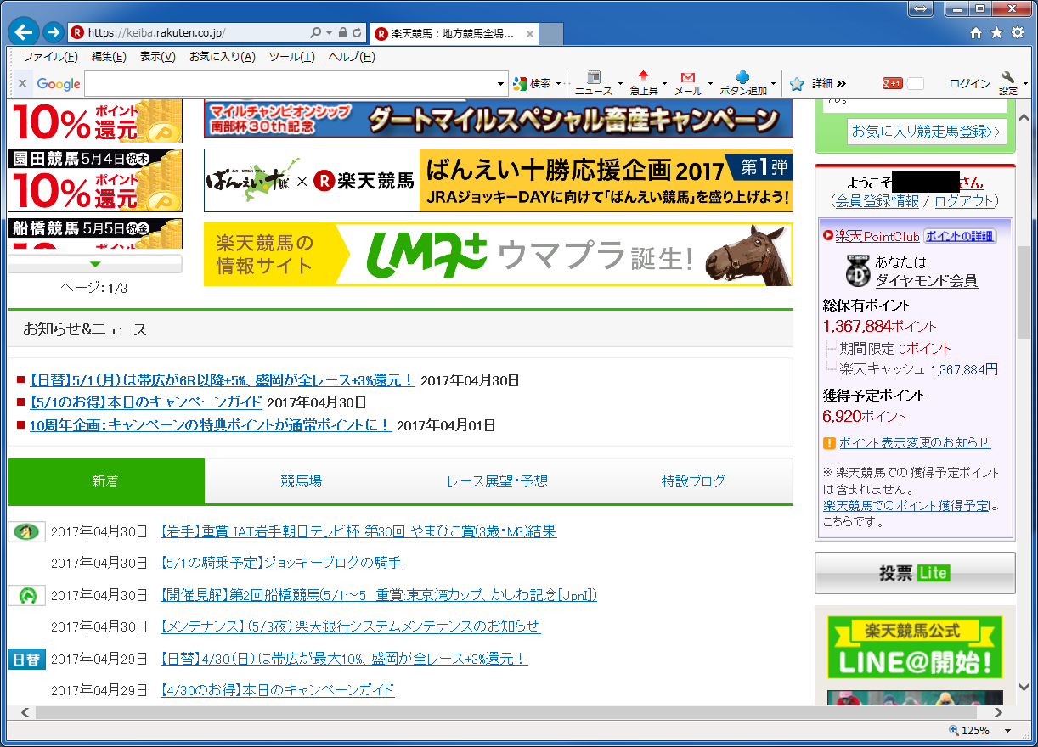Open the ファイル(F) menu
This screenshot has height=747, width=1038.
[x=50, y=57]
